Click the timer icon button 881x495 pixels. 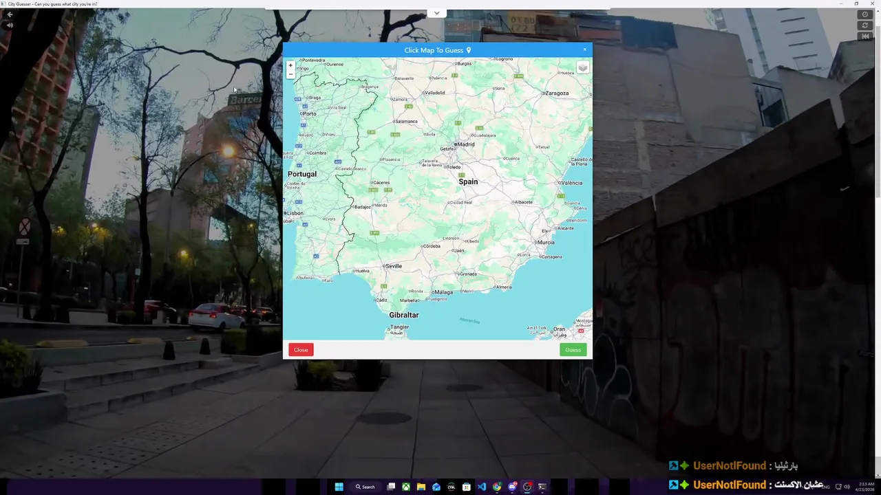tap(865, 14)
